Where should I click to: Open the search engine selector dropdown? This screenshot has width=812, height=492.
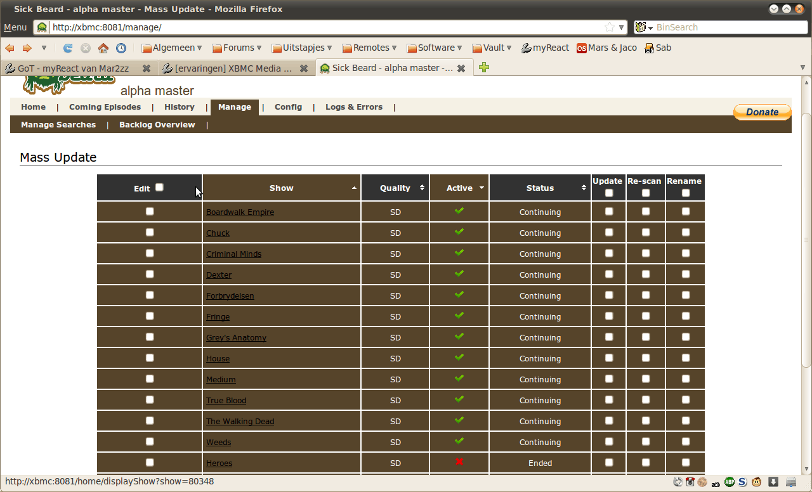644,27
